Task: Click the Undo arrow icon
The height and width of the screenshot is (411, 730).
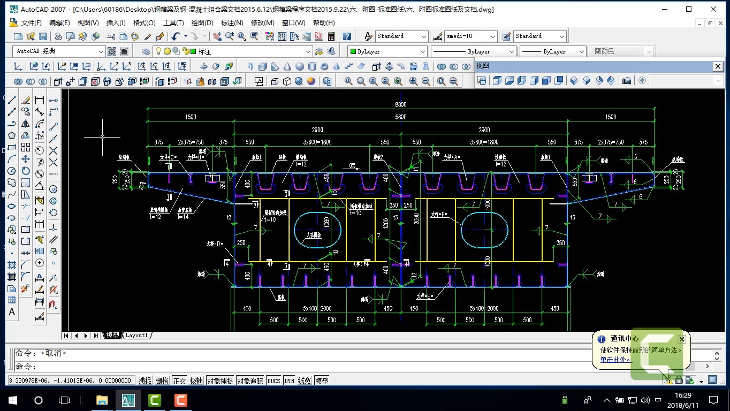Action: (x=176, y=36)
